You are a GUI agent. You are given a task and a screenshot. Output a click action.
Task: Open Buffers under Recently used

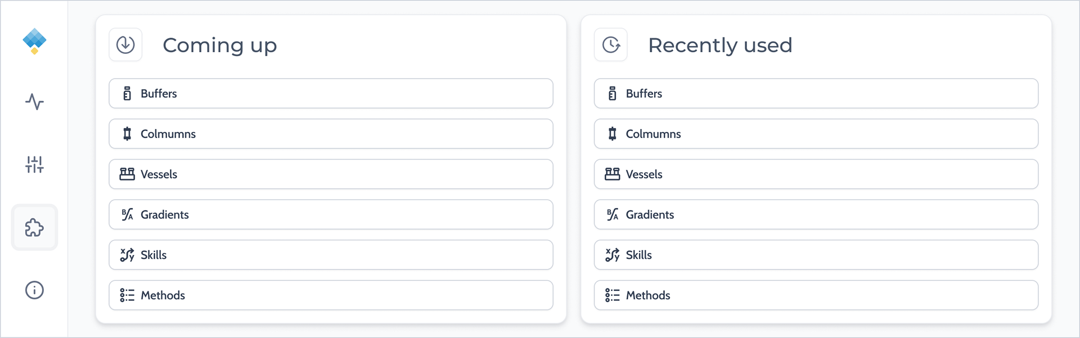[x=816, y=93]
